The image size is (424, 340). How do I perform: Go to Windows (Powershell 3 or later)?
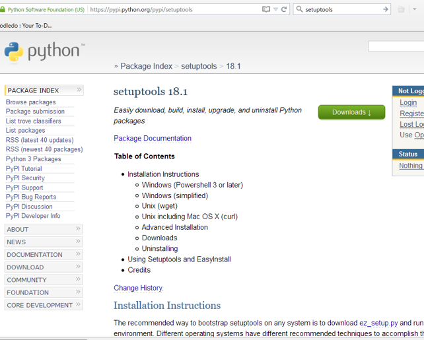[x=193, y=185]
